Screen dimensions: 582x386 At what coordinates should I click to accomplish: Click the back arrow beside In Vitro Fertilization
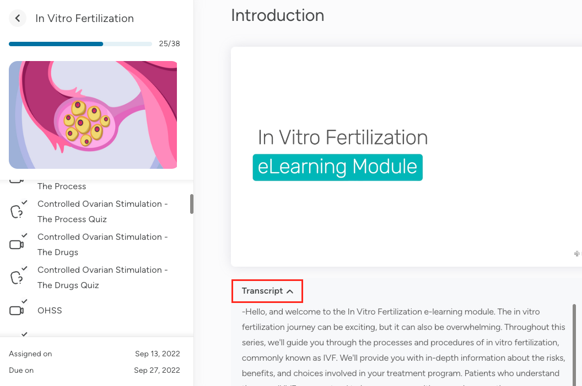click(18, 18)
